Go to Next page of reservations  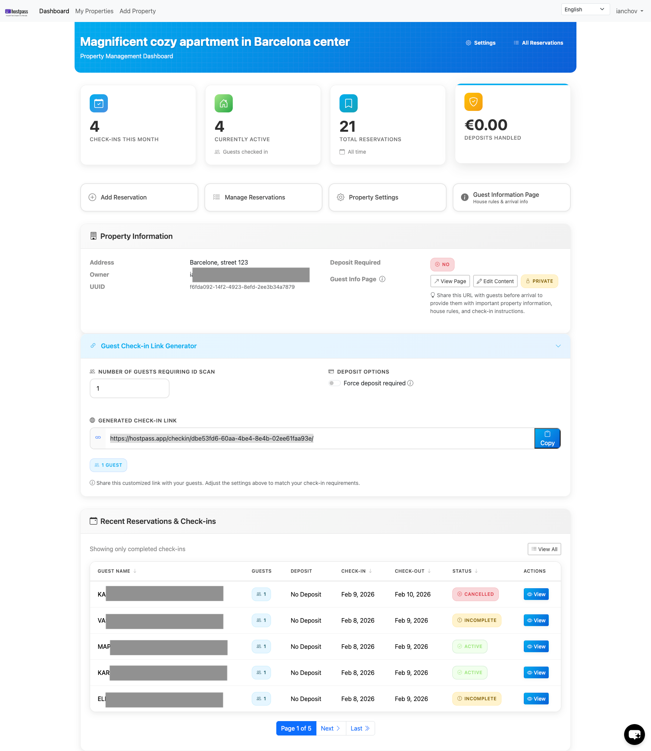point(330,728)
